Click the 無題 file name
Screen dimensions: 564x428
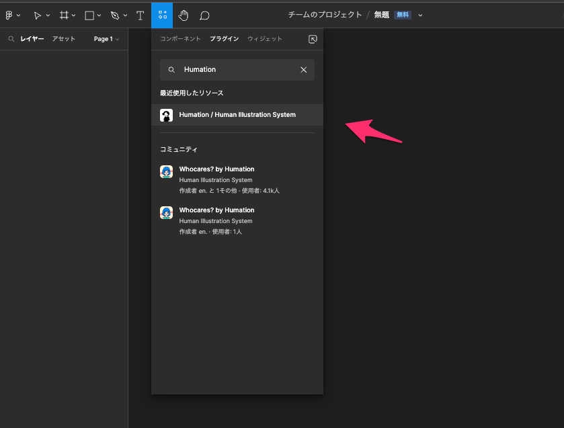click(382, 15)
